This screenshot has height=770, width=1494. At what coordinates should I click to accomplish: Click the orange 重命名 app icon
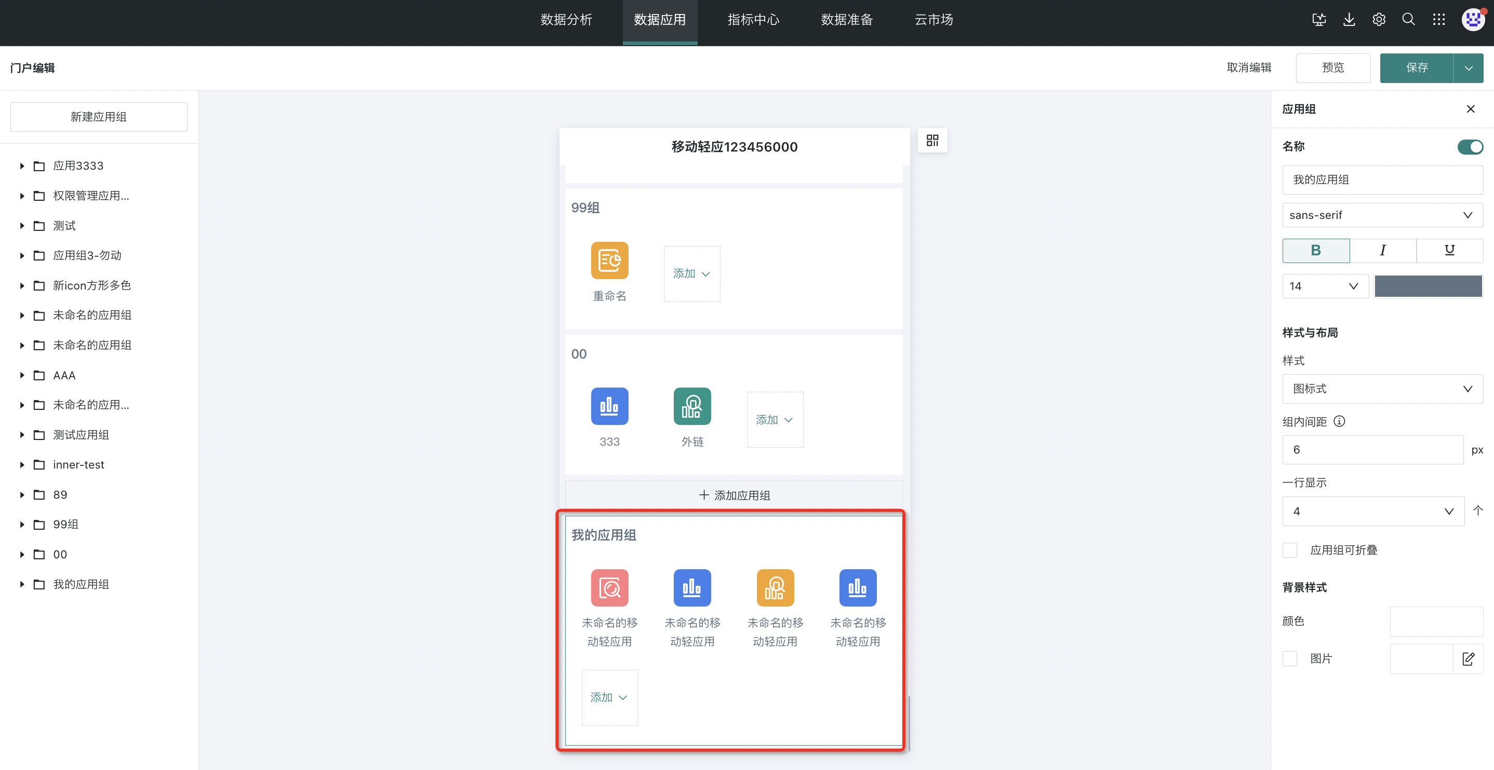609,260
